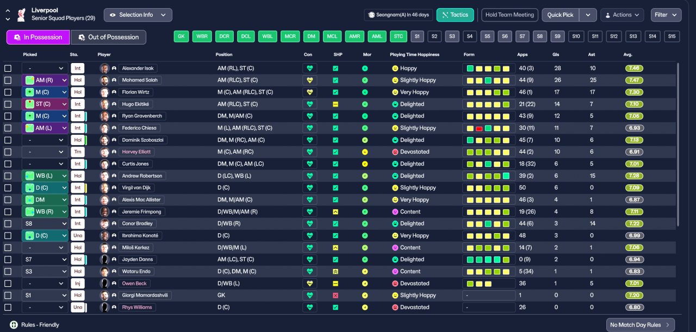Open the Actions dropdown
The image size is (696, 332).
click(622, 15)
